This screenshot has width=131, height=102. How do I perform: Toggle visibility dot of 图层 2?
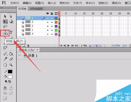click(x=48, y=26)
